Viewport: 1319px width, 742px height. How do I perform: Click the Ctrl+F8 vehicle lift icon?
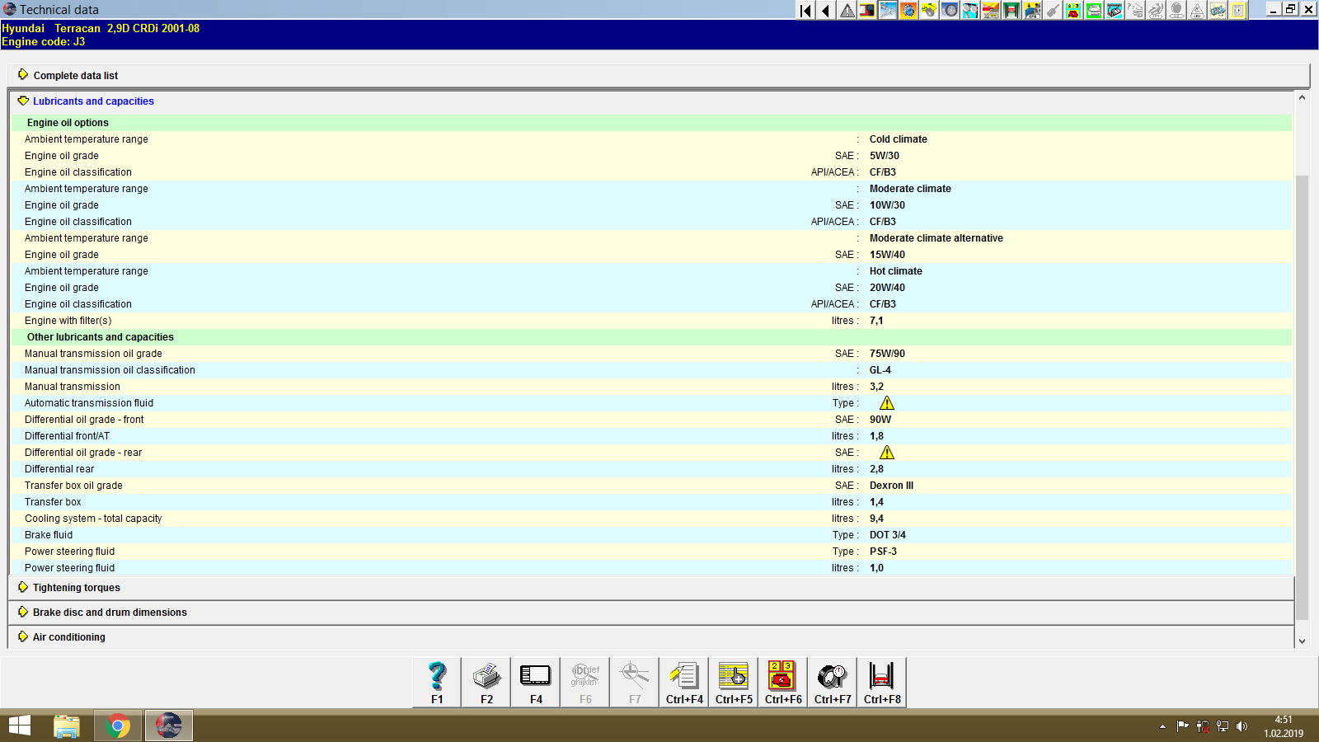(x=881, y=681)
